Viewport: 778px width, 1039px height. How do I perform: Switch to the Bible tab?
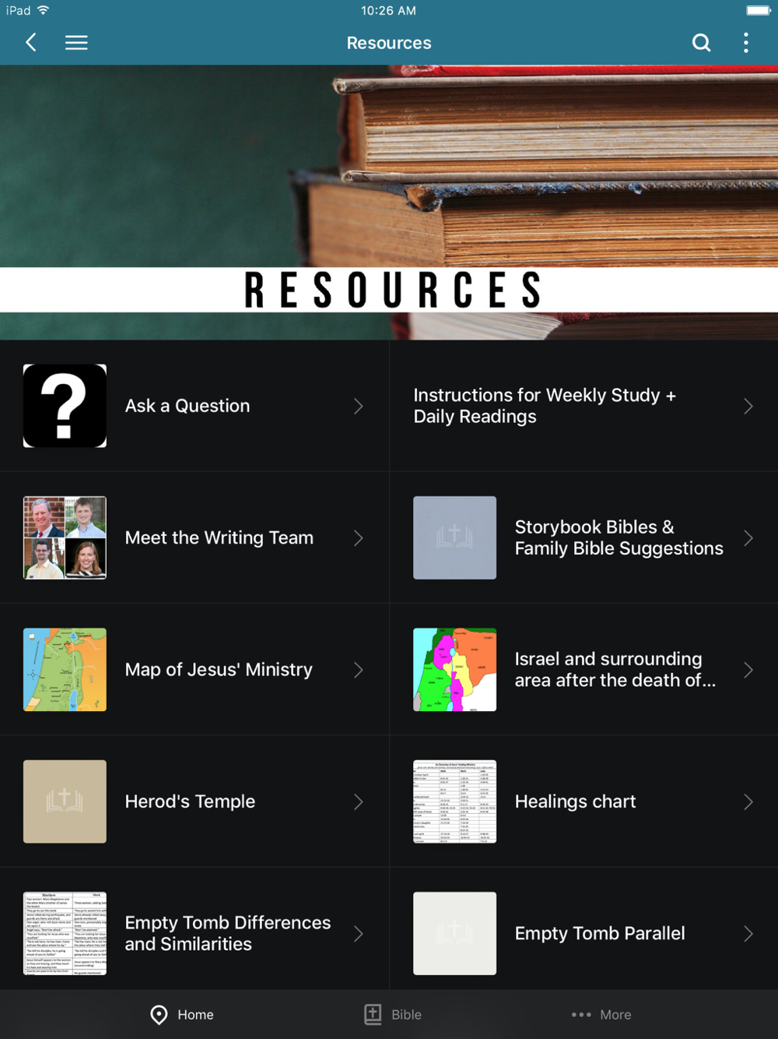click(393, 1014)
